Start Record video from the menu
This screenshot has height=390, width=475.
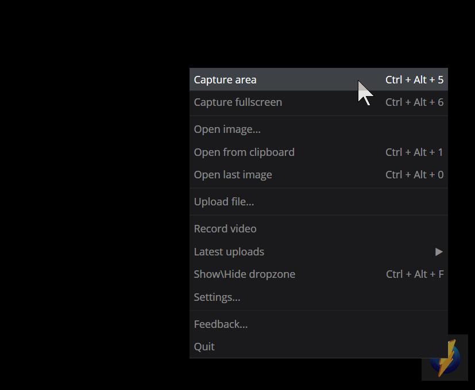[225, 229]
